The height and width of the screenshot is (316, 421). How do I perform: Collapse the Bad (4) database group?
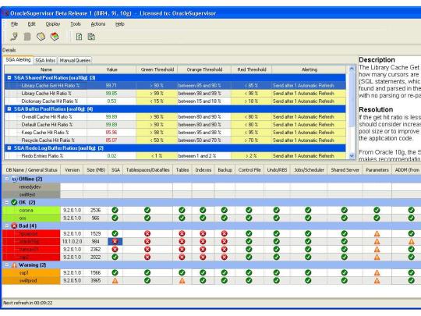tap(7, 225)
